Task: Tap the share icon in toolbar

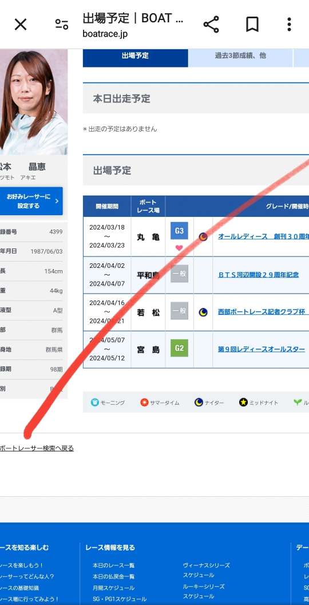Action: coord(211,24)
